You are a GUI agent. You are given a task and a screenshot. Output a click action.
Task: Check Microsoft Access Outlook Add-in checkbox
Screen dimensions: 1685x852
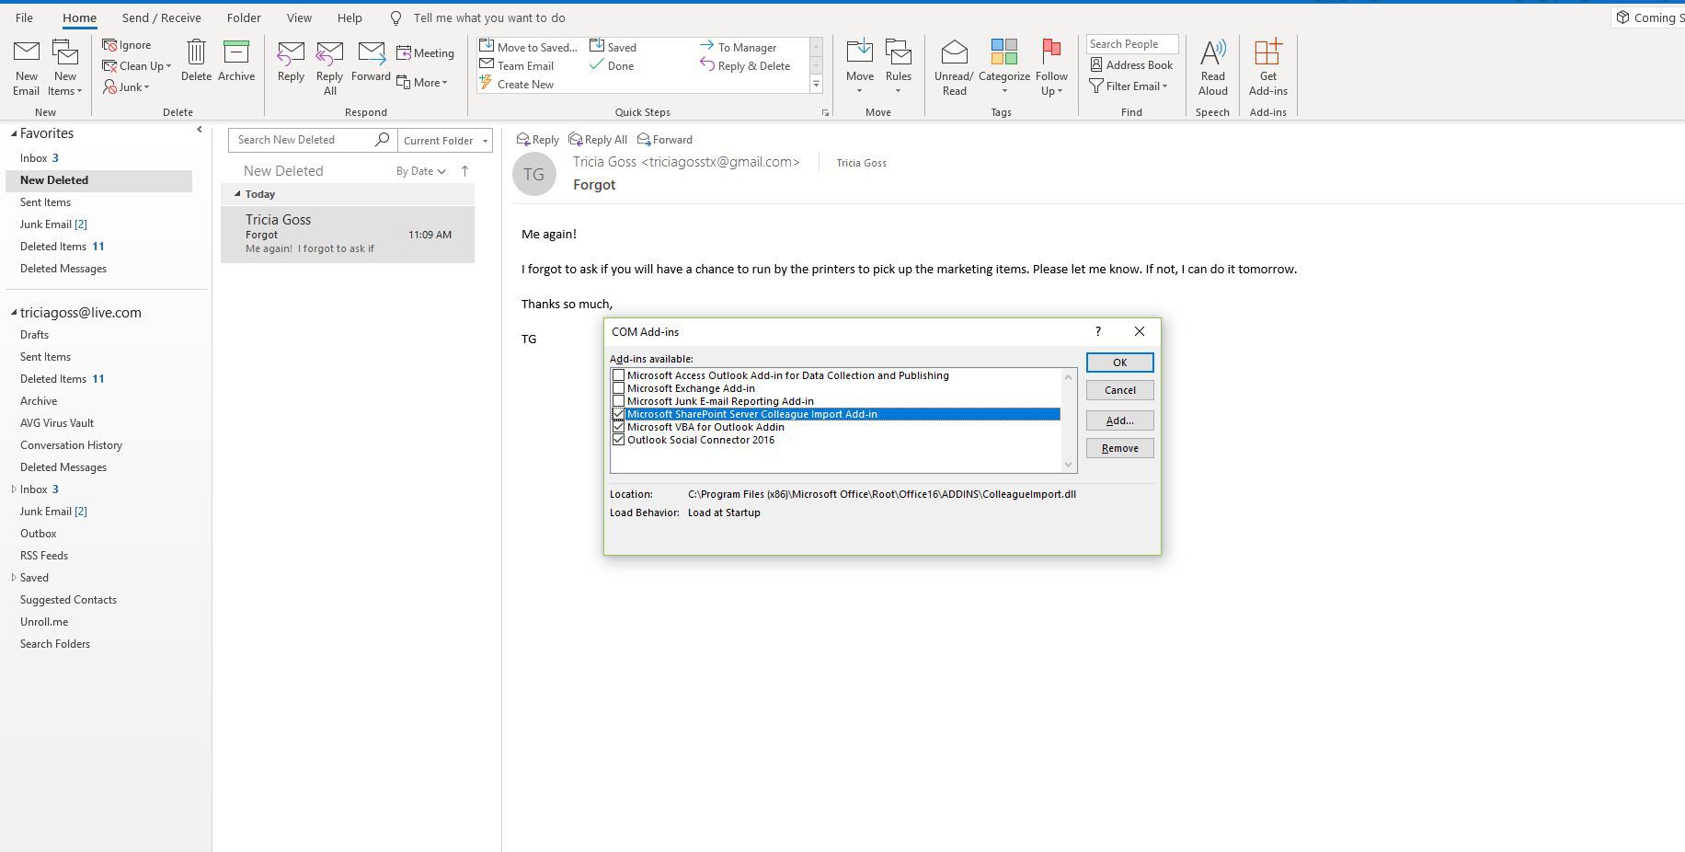(618, 375)
